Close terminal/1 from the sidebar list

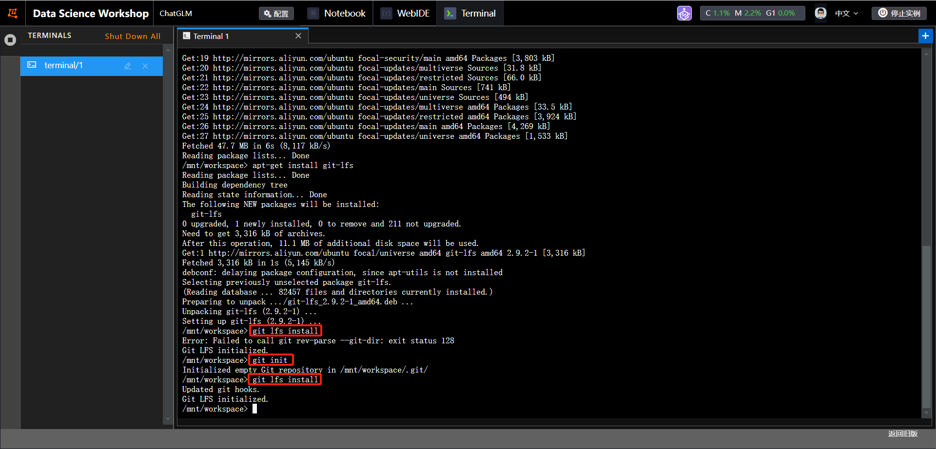point(145,66)
